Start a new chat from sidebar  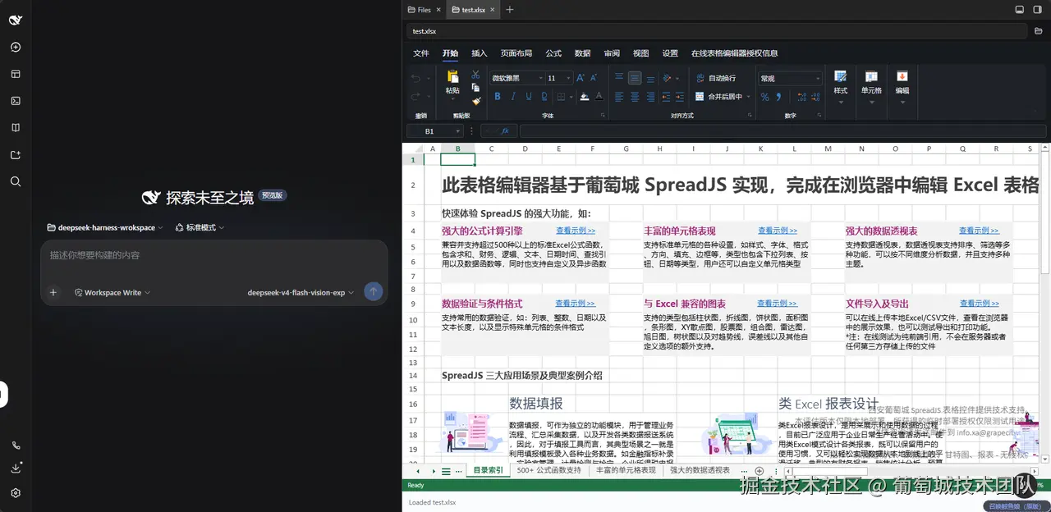click(16, 47)
